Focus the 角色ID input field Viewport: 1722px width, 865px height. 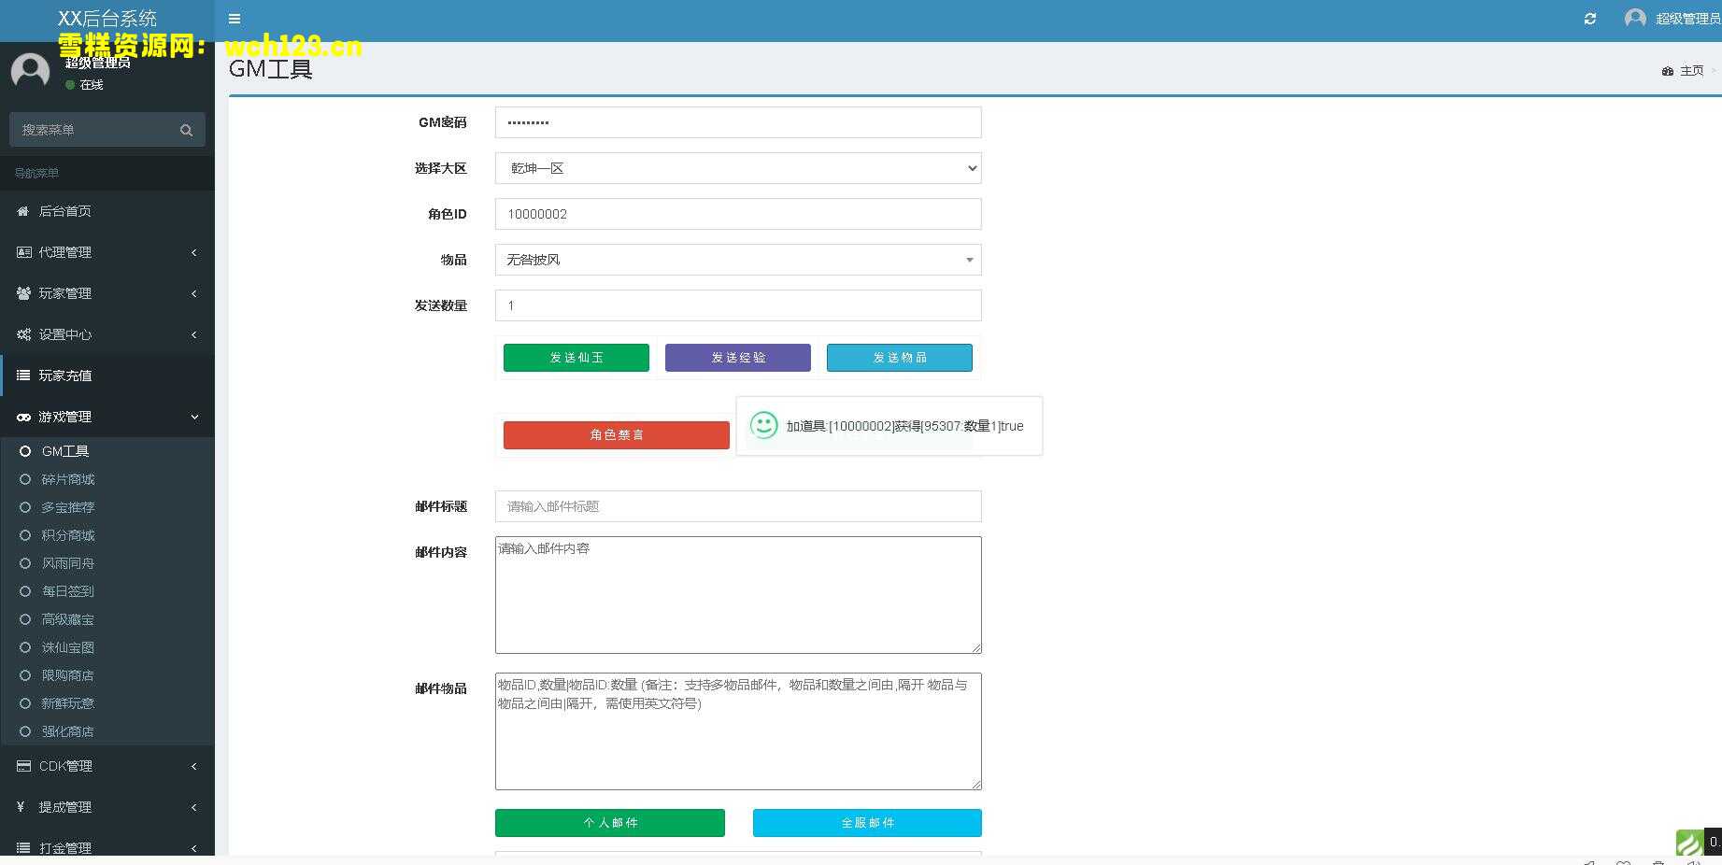click(x=738, y=214)
